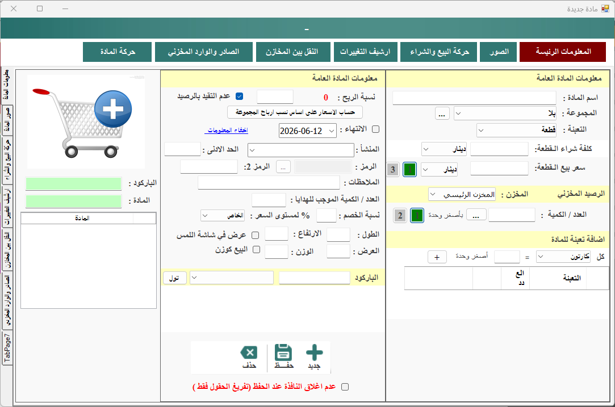Click the plus button to add packaging
Viewport: 615px width, 407px height.
437,257
